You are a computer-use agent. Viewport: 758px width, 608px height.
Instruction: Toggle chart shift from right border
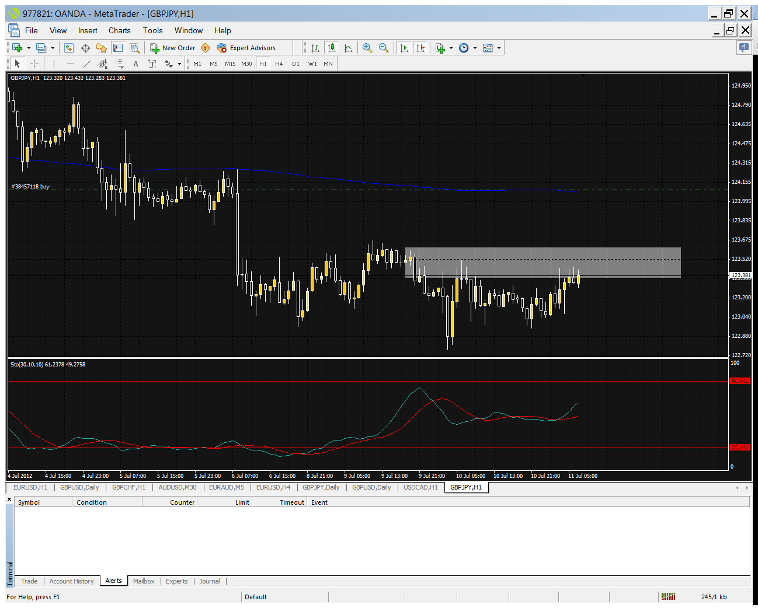pos(420,48)
